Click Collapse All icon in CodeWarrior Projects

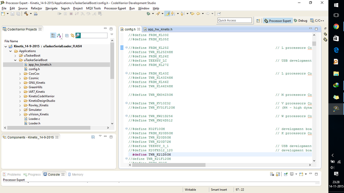[x=67, y=35]
